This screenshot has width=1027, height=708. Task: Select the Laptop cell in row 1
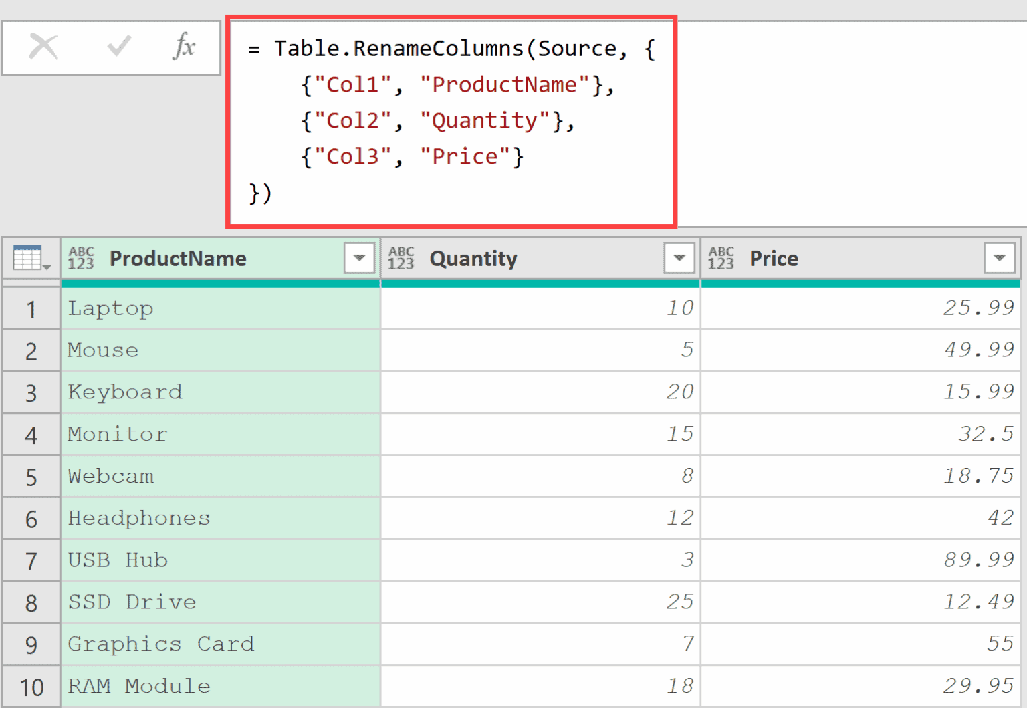coord(110,308)
